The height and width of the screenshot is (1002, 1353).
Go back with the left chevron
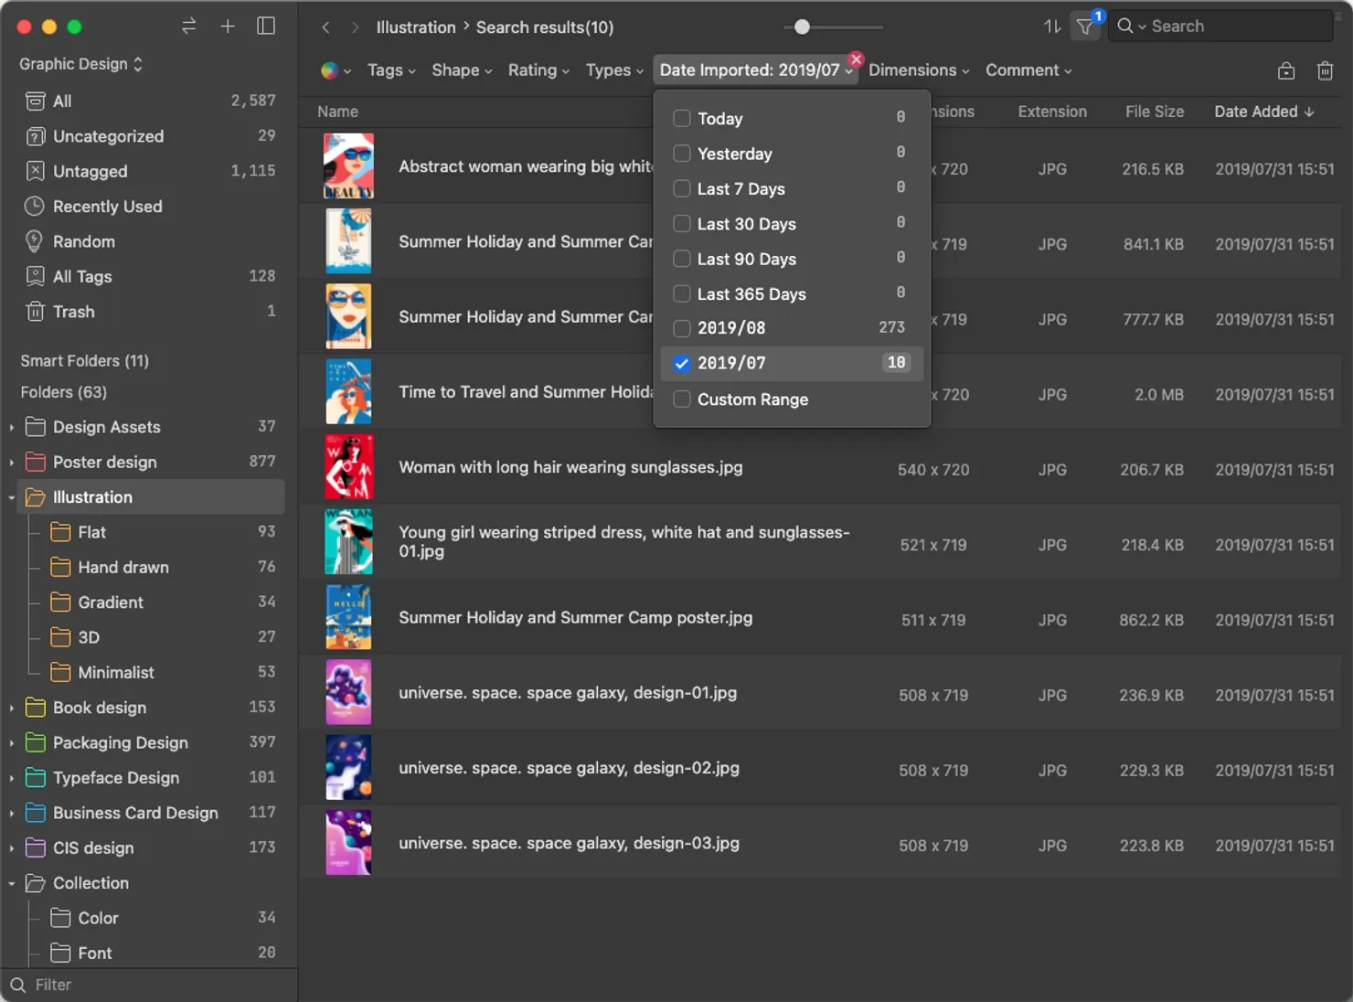pyautogui.click(x=325, y=27)
